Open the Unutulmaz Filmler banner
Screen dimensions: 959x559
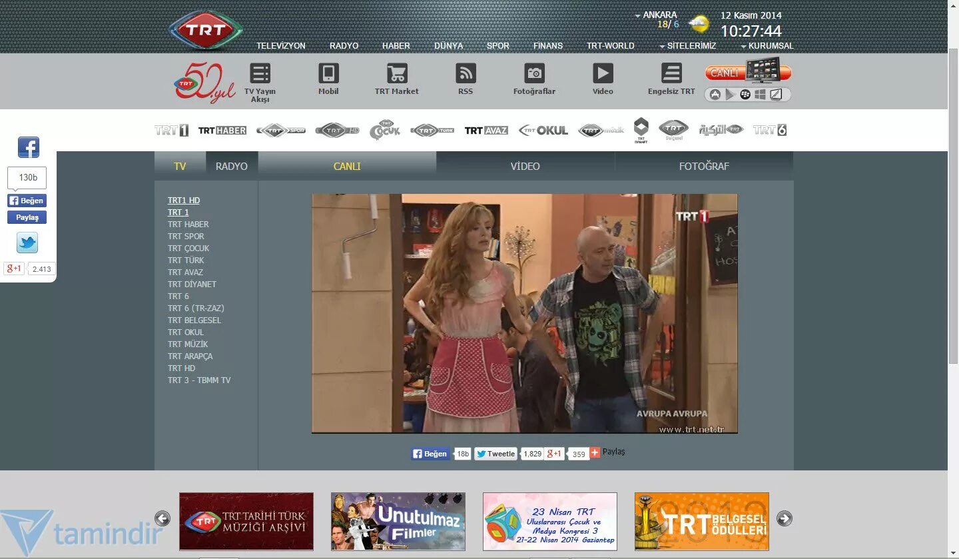pyautogui.click(x=398, y=522)
